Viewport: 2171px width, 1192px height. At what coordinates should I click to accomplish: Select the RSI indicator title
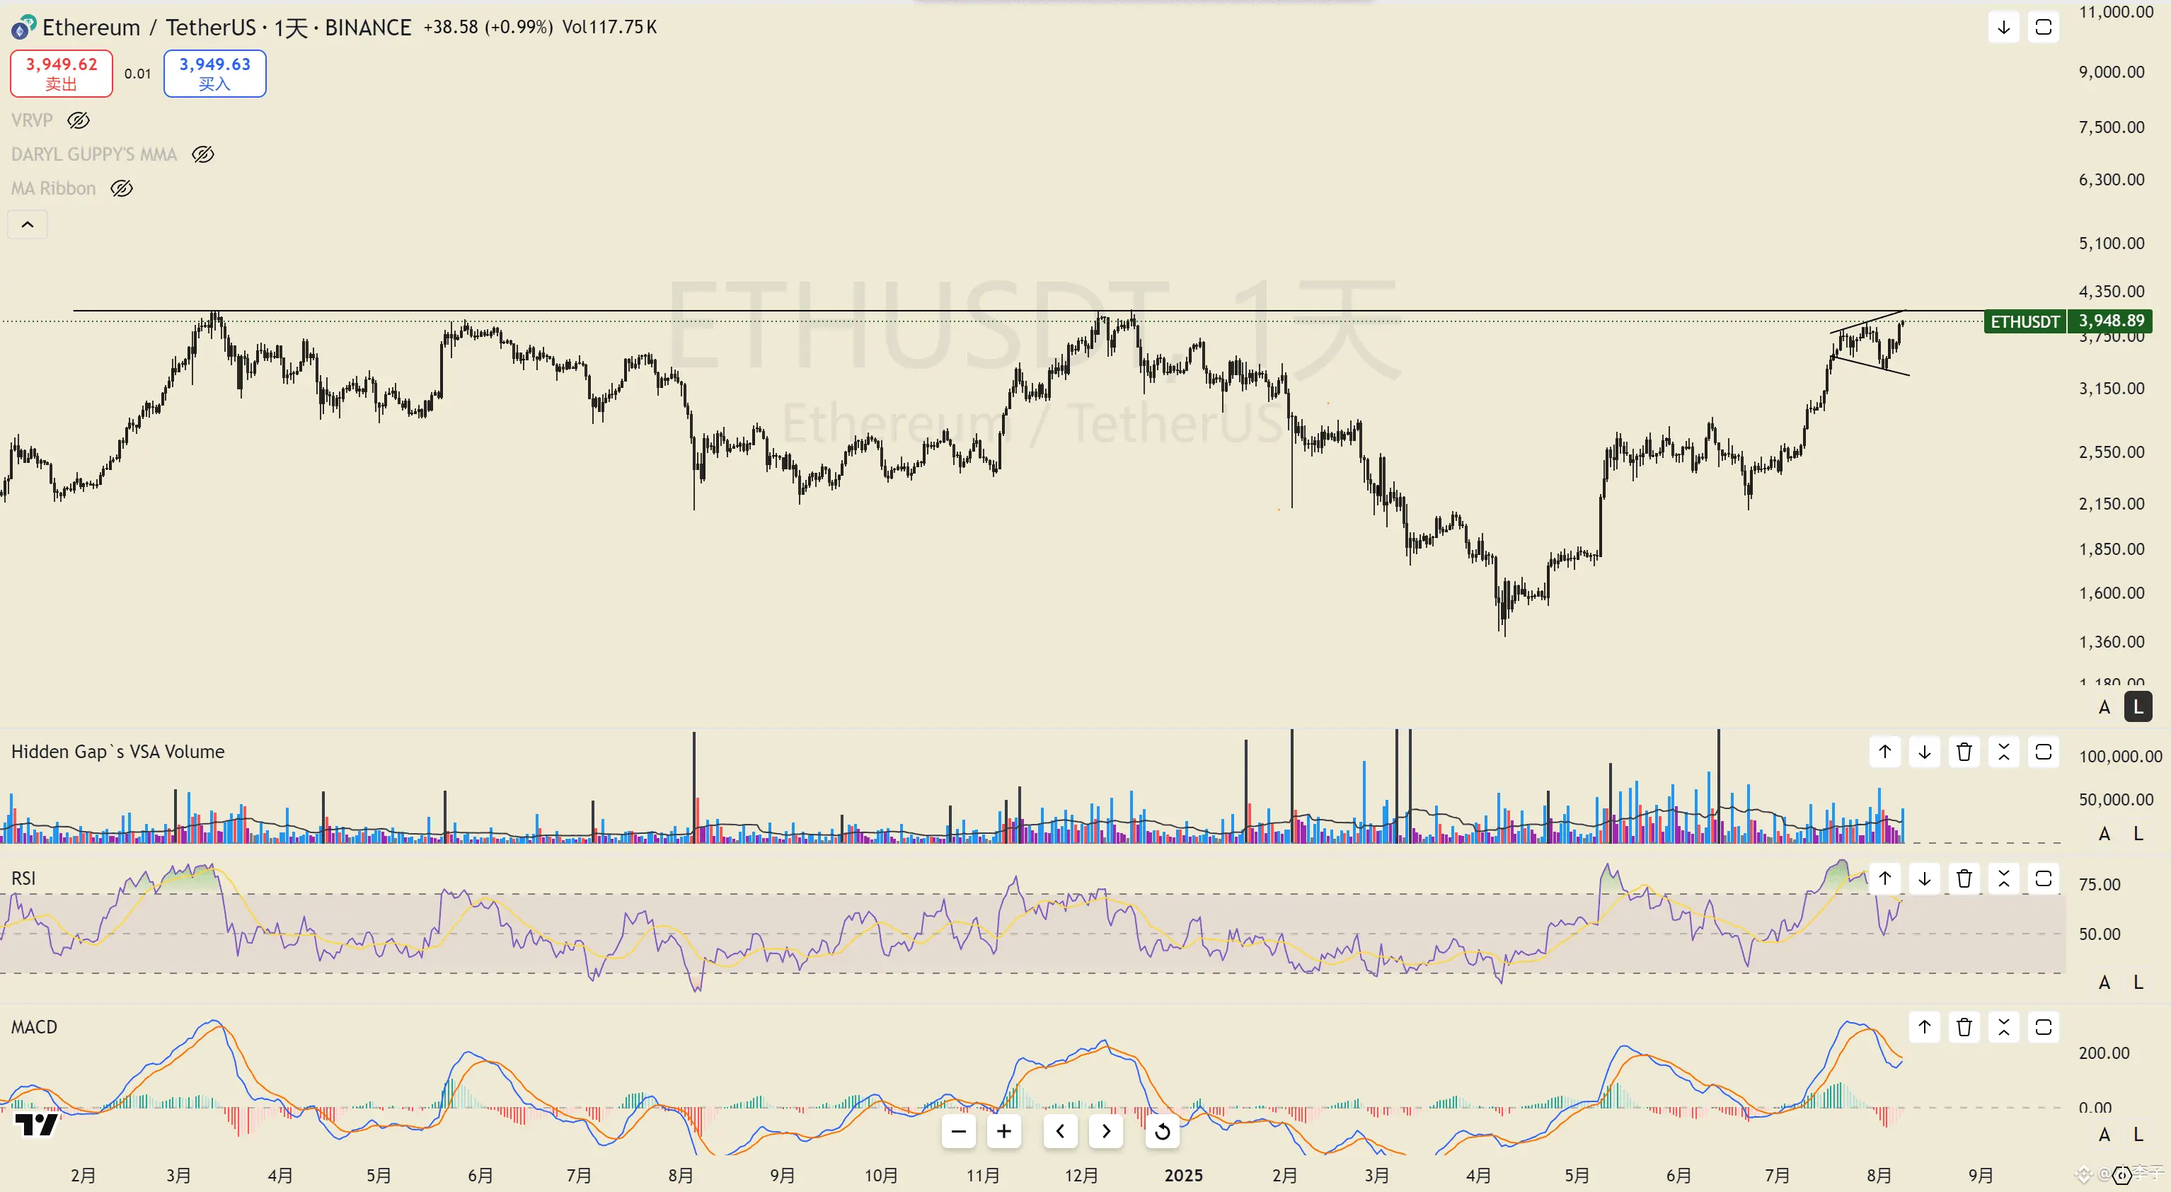(x=23, y=878)
